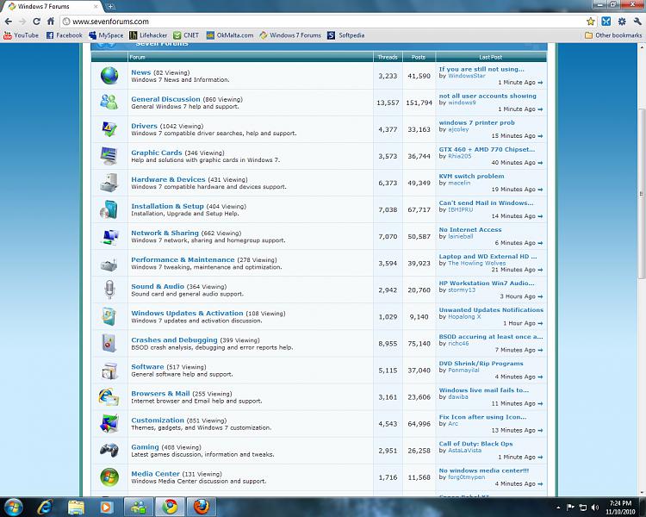646x517 pixels.
Task: View profile of user The Howling Wolves
Action: (476, 263)
